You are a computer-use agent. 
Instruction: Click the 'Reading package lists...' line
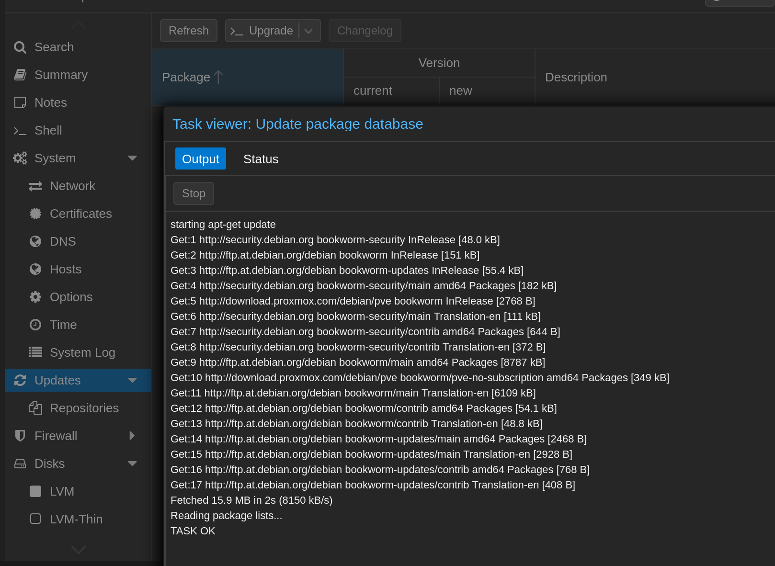[227, 516]
